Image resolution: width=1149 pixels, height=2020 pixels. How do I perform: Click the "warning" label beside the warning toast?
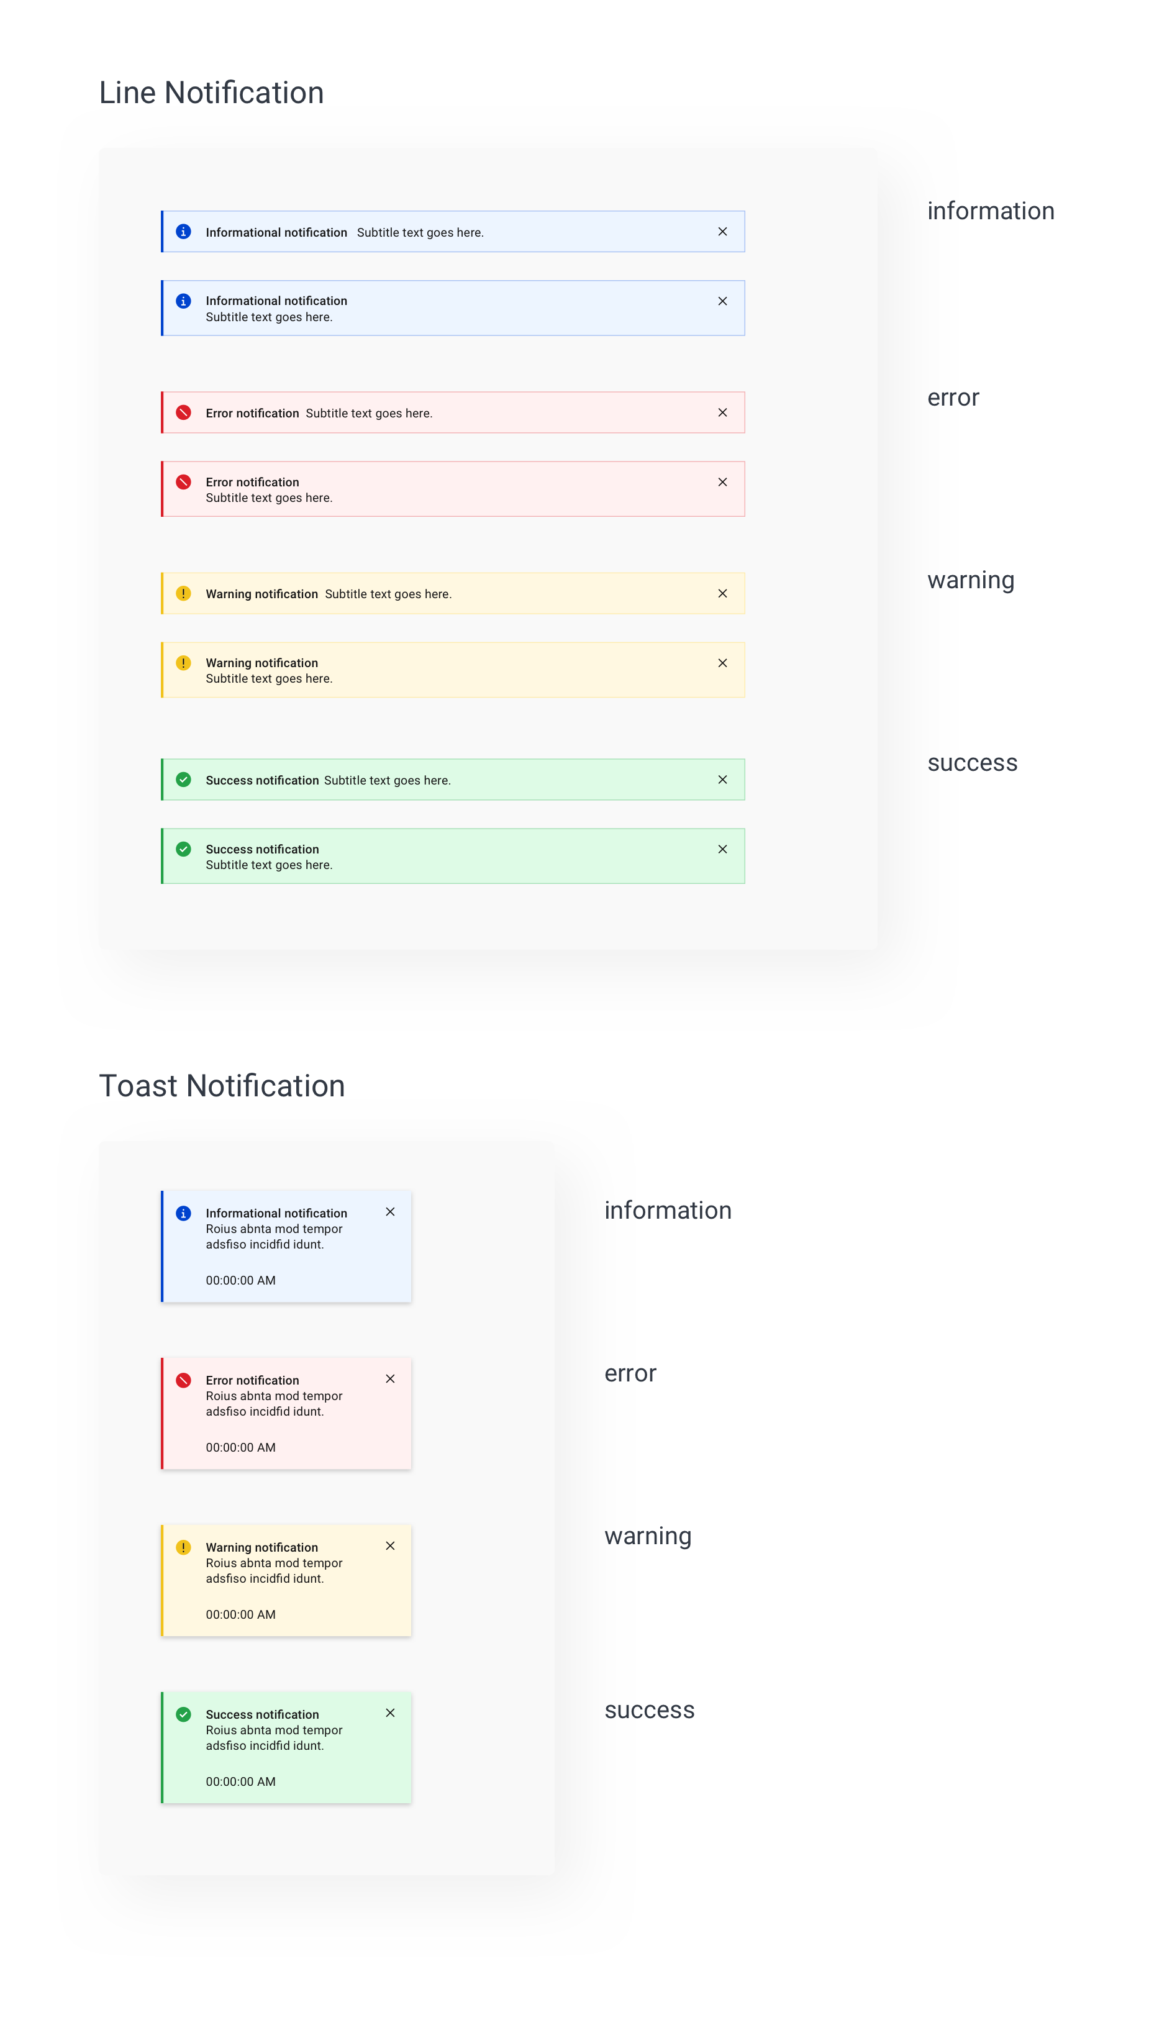tap(648, 1536)
